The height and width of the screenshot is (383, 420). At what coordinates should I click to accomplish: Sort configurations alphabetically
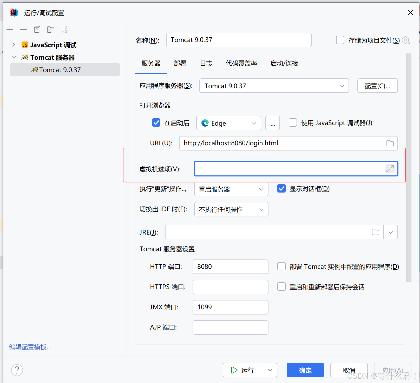64,30
